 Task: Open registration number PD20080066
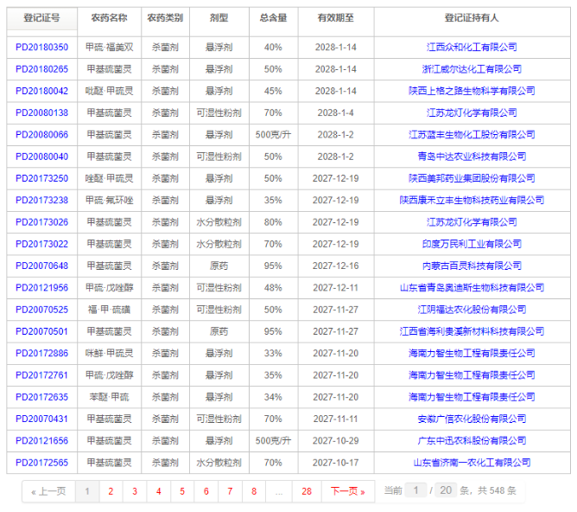point(41,135)
